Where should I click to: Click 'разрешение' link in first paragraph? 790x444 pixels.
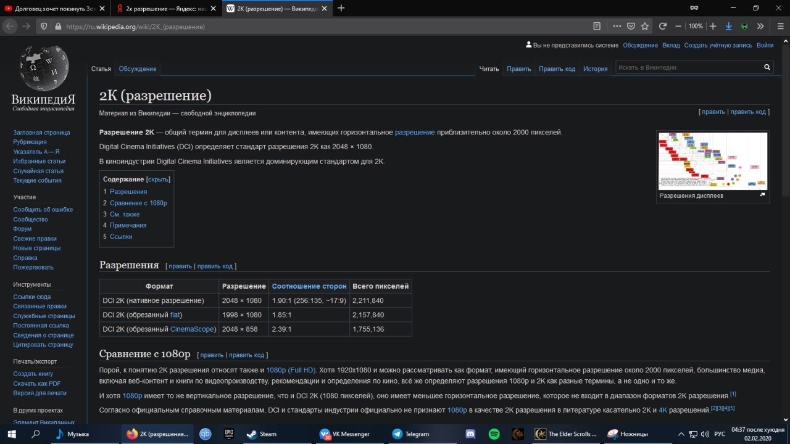coord(415,133)
